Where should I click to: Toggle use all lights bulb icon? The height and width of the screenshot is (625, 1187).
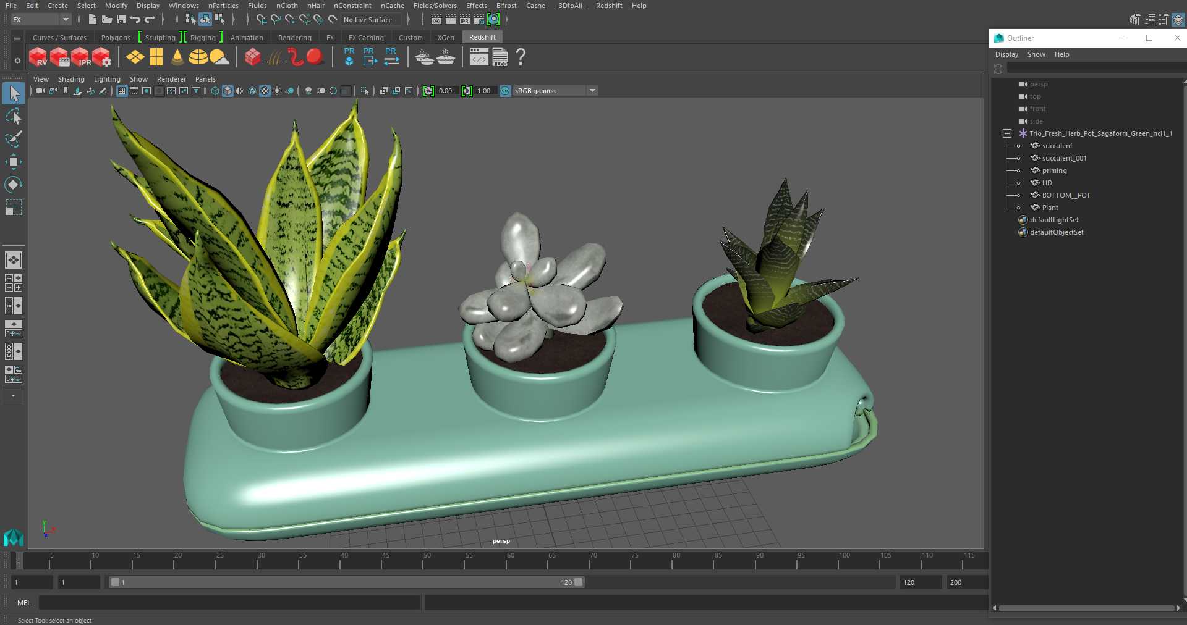click(x=277, y=91)
